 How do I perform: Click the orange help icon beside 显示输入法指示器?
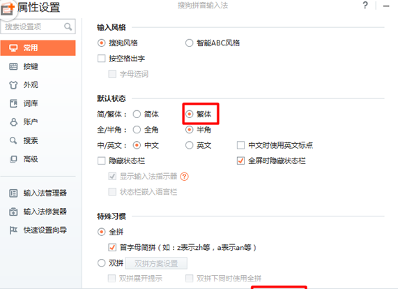click(x=184, y=177)
